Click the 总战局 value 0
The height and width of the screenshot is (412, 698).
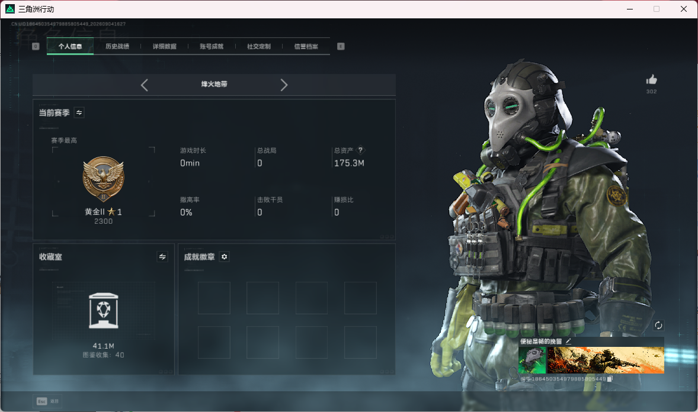[260, 163]
